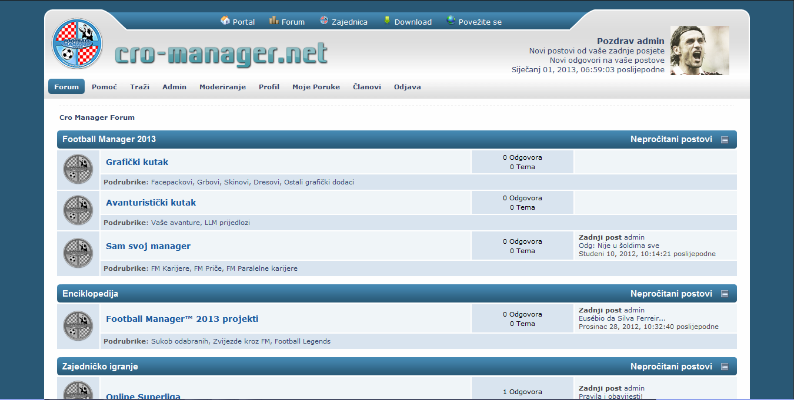
Task: Open the Pomoć menu item
Action: 104,86
